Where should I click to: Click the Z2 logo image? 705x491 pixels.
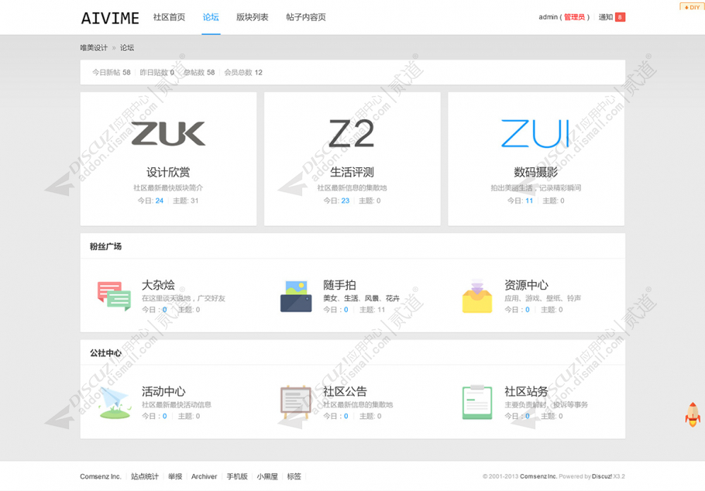(x=352, y=133)
